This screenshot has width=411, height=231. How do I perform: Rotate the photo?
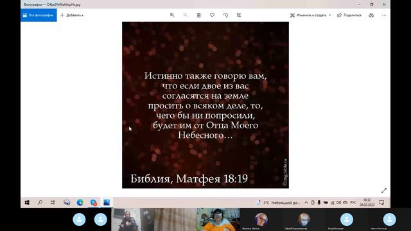tap(225, 15)
